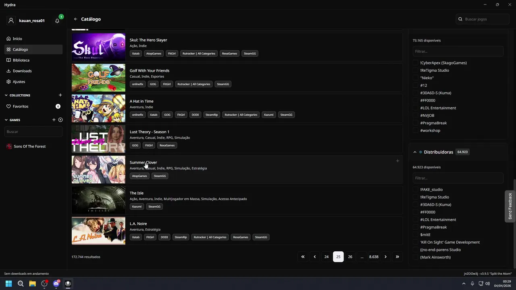Open the Favoritos collection
Viewport: 516px width, 290px height.
tap(33, 106)
